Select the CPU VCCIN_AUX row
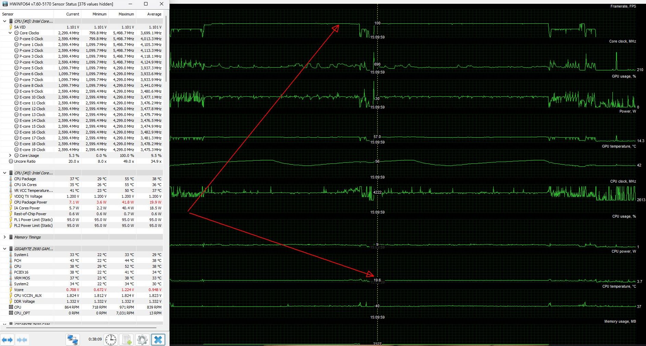The height and width of the screenshot is (346, 646). point(82,296)
